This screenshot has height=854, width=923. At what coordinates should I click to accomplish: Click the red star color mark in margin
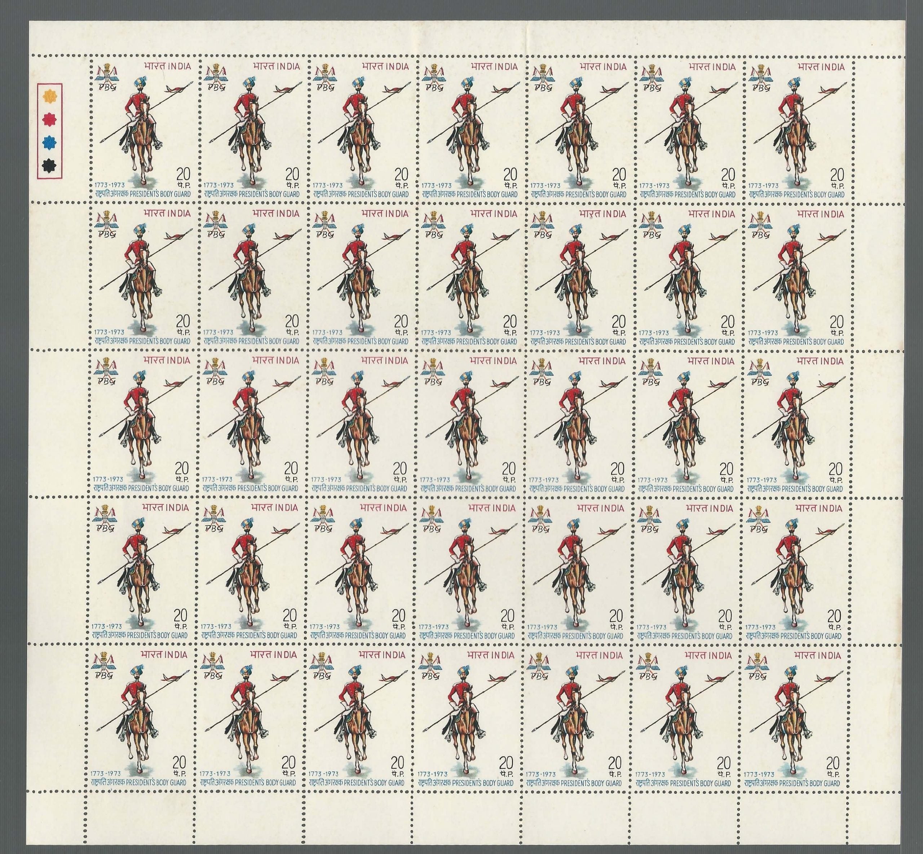click(x=49, y=120)
